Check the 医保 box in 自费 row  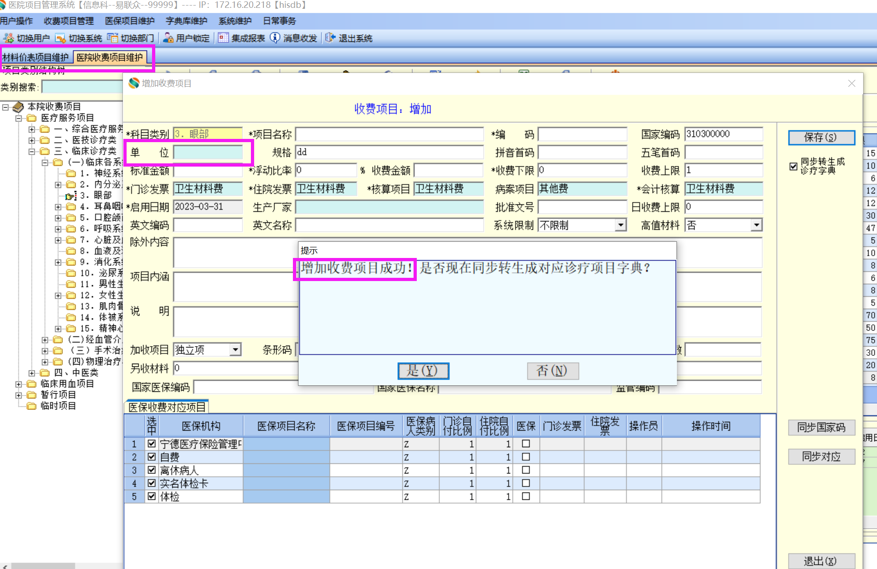[x=525, y=457]
